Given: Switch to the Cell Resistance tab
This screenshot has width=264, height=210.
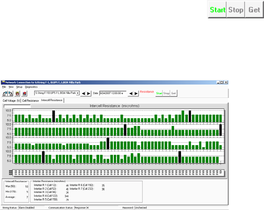Looking at the screenshot, I should click(31, 101).
